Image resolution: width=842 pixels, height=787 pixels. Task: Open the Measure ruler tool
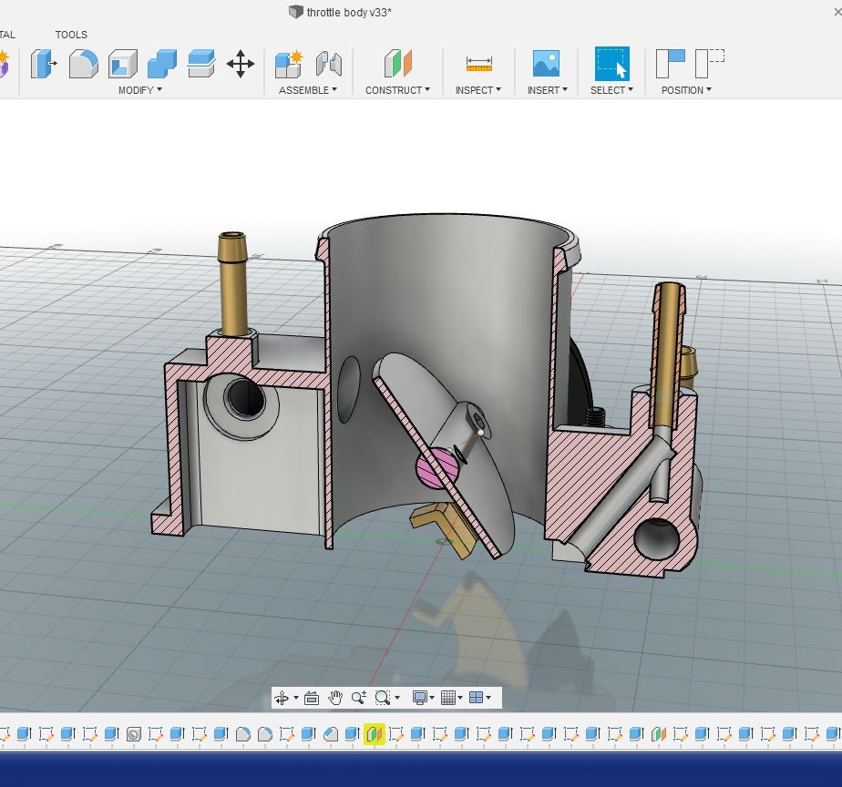tap(478, 64)
